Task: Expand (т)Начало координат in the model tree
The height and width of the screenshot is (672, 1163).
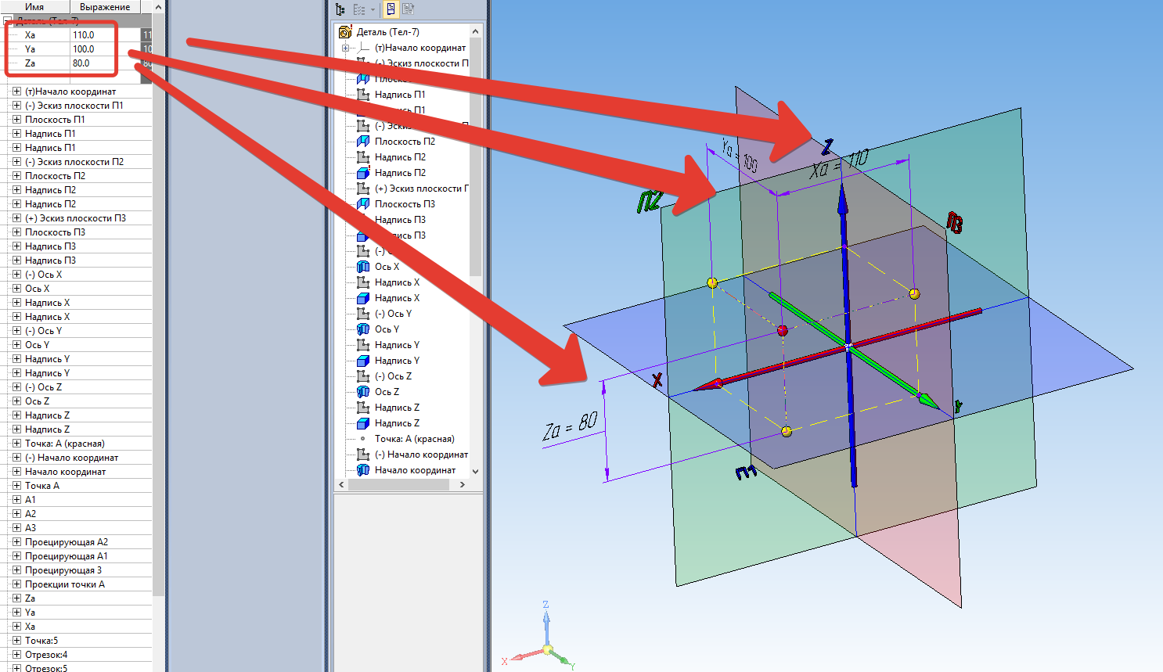Action: [345, 48]
